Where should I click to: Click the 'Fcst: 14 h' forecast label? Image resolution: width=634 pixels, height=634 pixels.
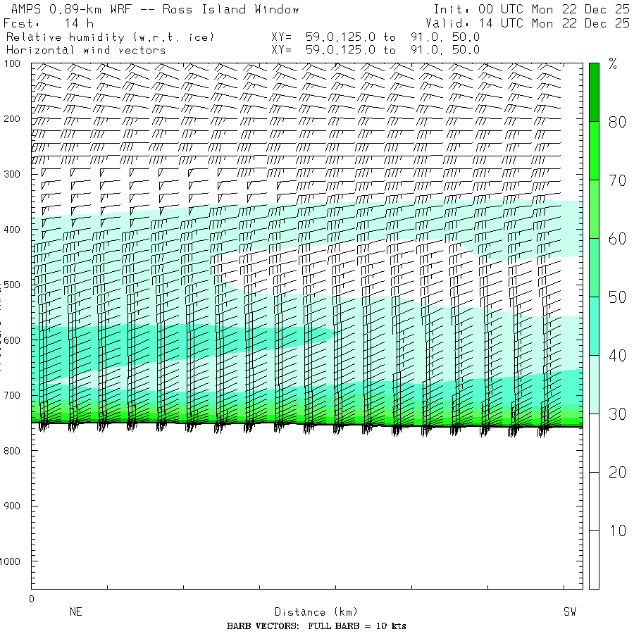point(49,23)
